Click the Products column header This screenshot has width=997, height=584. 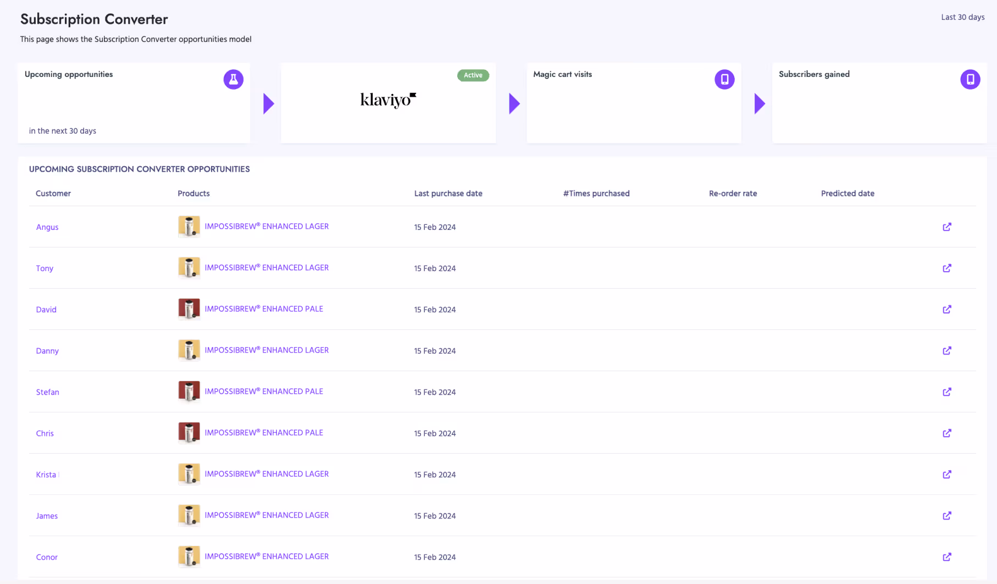pos(193,194)
